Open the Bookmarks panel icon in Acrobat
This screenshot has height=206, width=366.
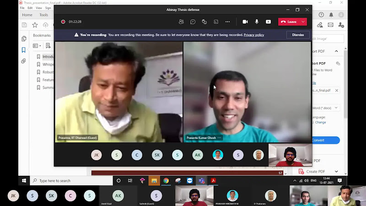(24, 50)
